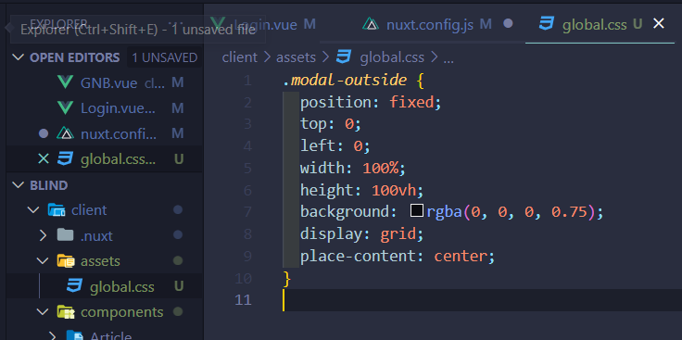This screenshot has height=340, width=682.
Task: Click the '100vh' height value
Action: click(393, 190)
